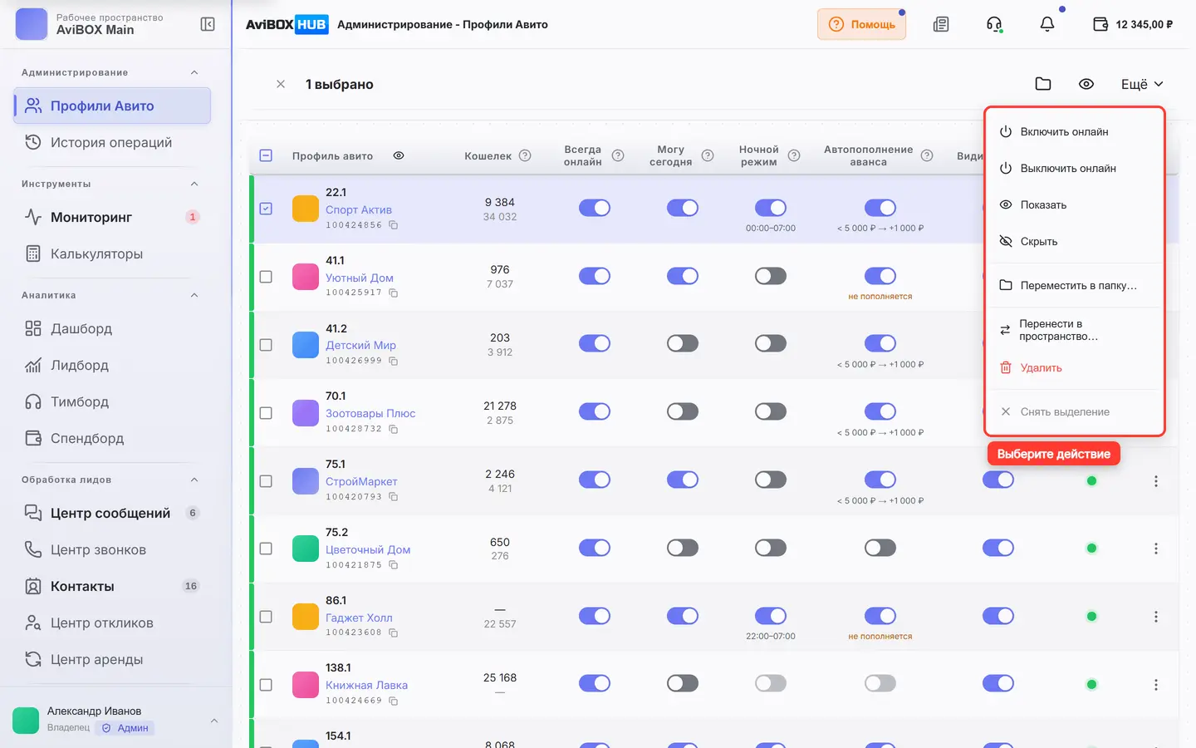Screen dimensions: 1196x748
Task: Uncheck the Спорт Актив row checkbox
Action: point(266,209)
